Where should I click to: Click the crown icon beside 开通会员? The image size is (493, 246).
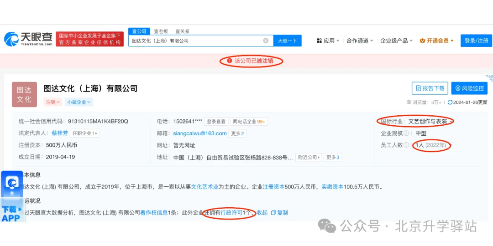tap(422, 41)
